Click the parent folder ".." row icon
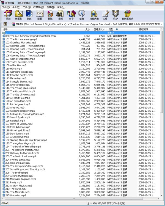165x206 pixels. pos(4,33)
